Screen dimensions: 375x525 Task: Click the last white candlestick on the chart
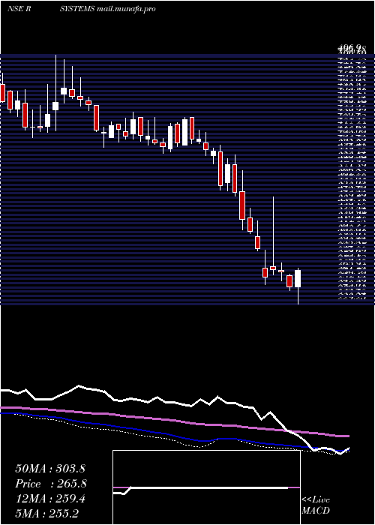298,278
